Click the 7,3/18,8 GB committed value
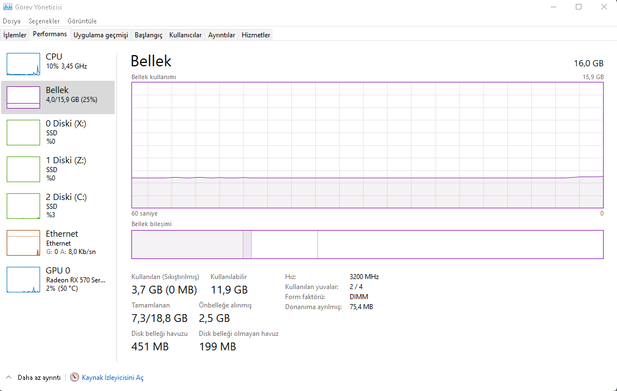This screenshot has height=391, width=617. click(159, 318)
